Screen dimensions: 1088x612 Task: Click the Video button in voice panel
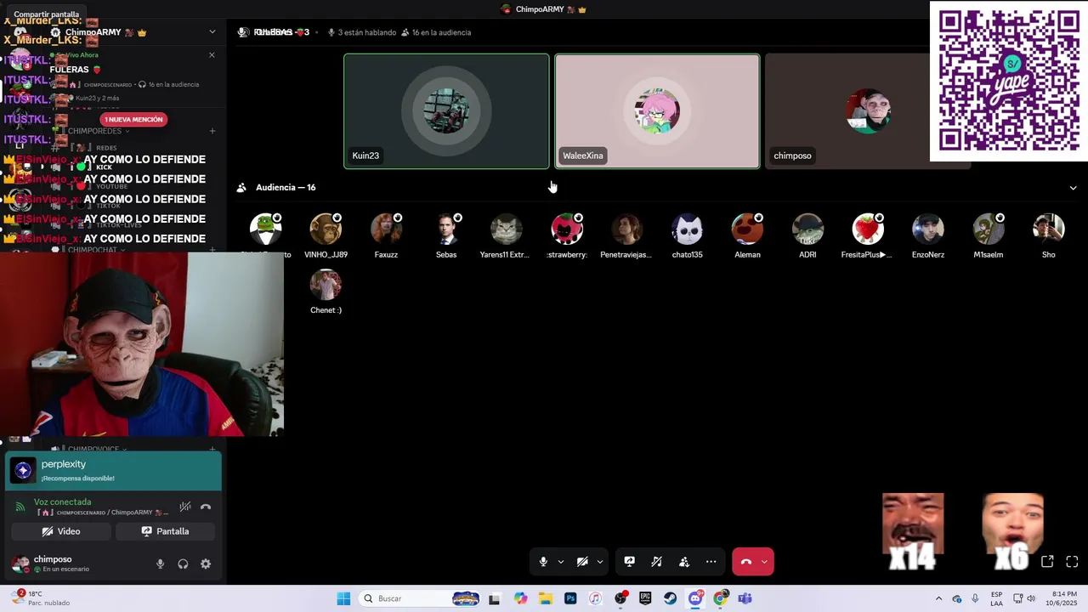[x=60, y=531]
